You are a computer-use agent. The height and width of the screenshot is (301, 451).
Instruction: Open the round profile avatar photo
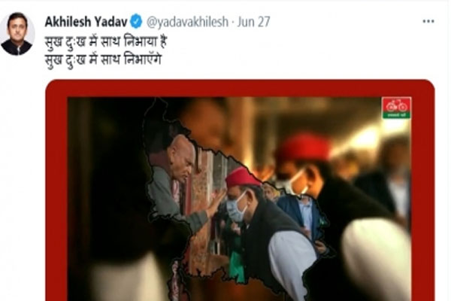(x=17, y=34)
